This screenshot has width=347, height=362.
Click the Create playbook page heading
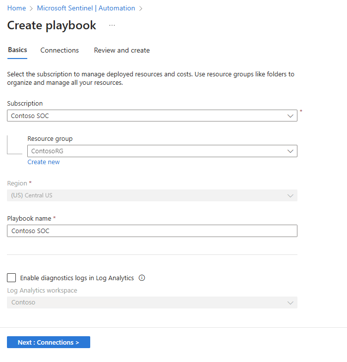[52, 26]
